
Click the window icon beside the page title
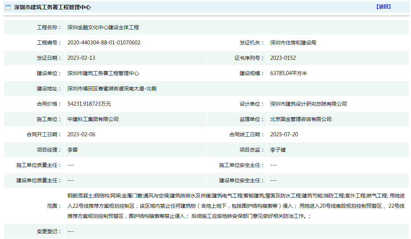(x=8, y=7)
